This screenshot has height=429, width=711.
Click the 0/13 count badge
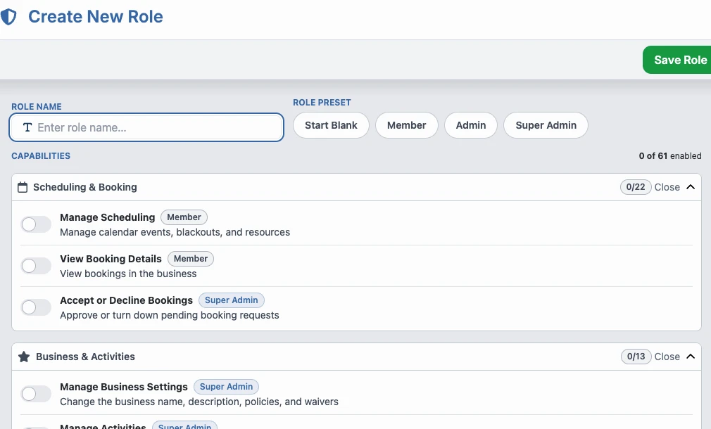636,357
